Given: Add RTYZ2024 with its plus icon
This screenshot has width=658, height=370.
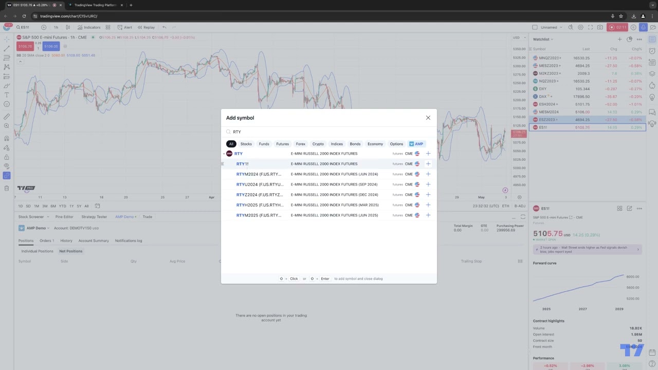Looking at the screenshot, I should coord(428,195).
